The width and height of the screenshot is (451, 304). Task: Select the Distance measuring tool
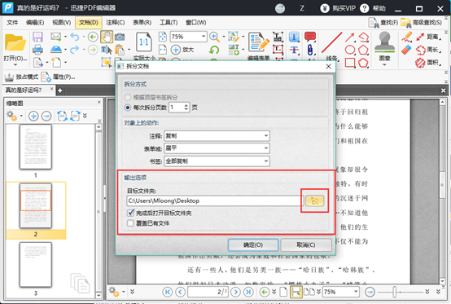click(428, 37)
